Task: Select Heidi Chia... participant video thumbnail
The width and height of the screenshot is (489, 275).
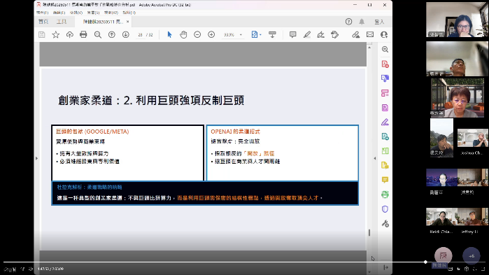Action: click(x=441, y=217)
